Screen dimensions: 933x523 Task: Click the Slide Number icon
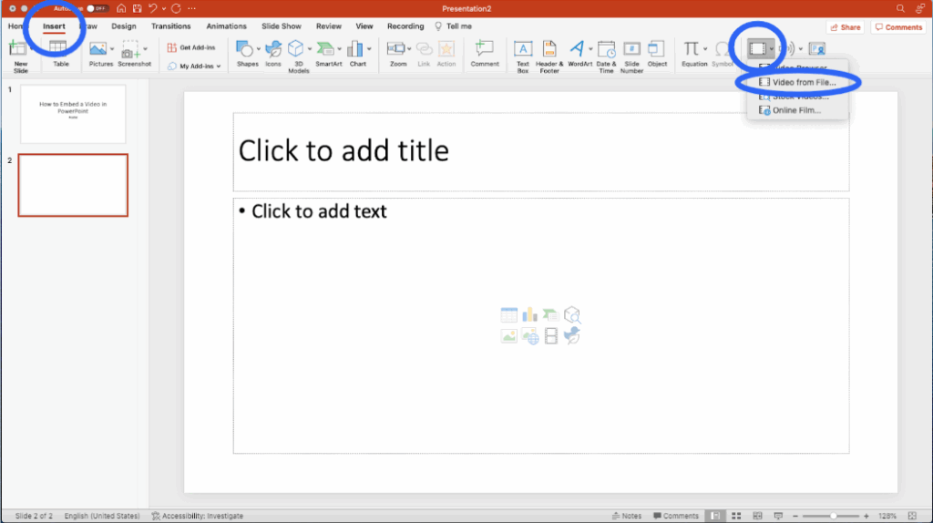(631, 52)
